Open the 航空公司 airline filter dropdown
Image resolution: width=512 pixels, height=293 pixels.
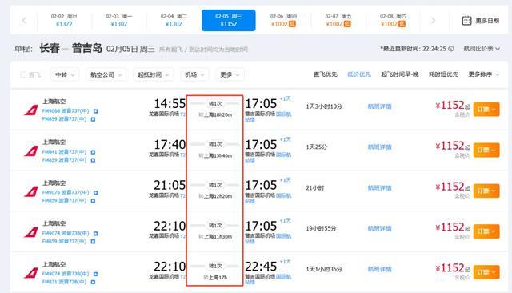click(106, 74)
